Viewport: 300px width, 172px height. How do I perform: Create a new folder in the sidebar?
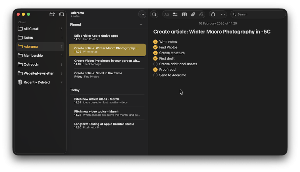pyautogui.click(x=52, y=14)
